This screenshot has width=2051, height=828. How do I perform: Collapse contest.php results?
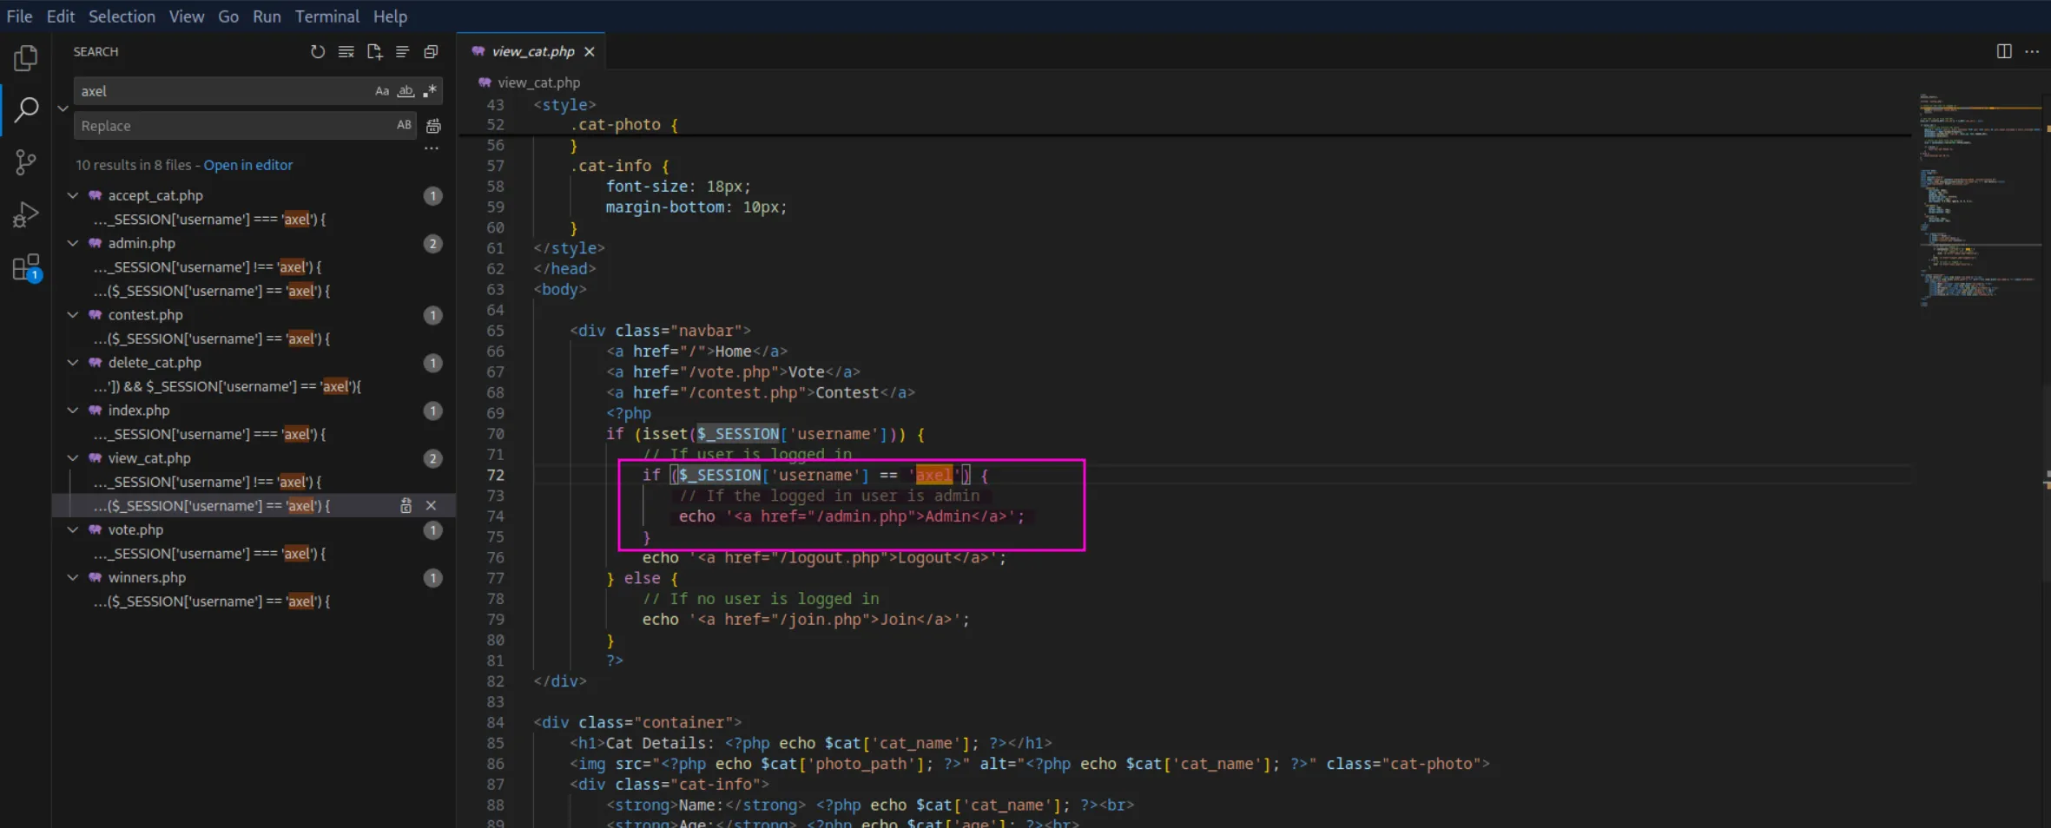[x=73, y=315]
